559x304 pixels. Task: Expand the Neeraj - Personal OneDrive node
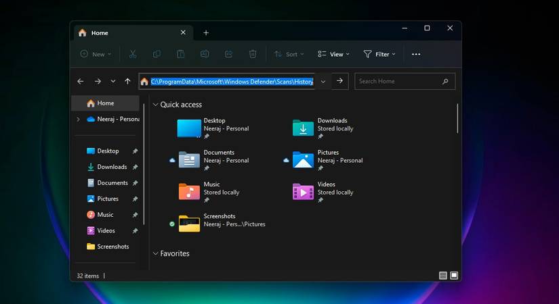coord(78,120)
